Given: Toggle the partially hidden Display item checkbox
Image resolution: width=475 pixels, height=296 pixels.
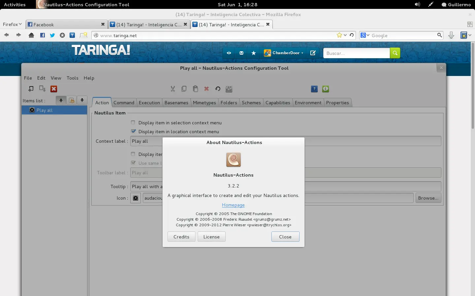Looking at the screenshot, I should coord(133,154).
